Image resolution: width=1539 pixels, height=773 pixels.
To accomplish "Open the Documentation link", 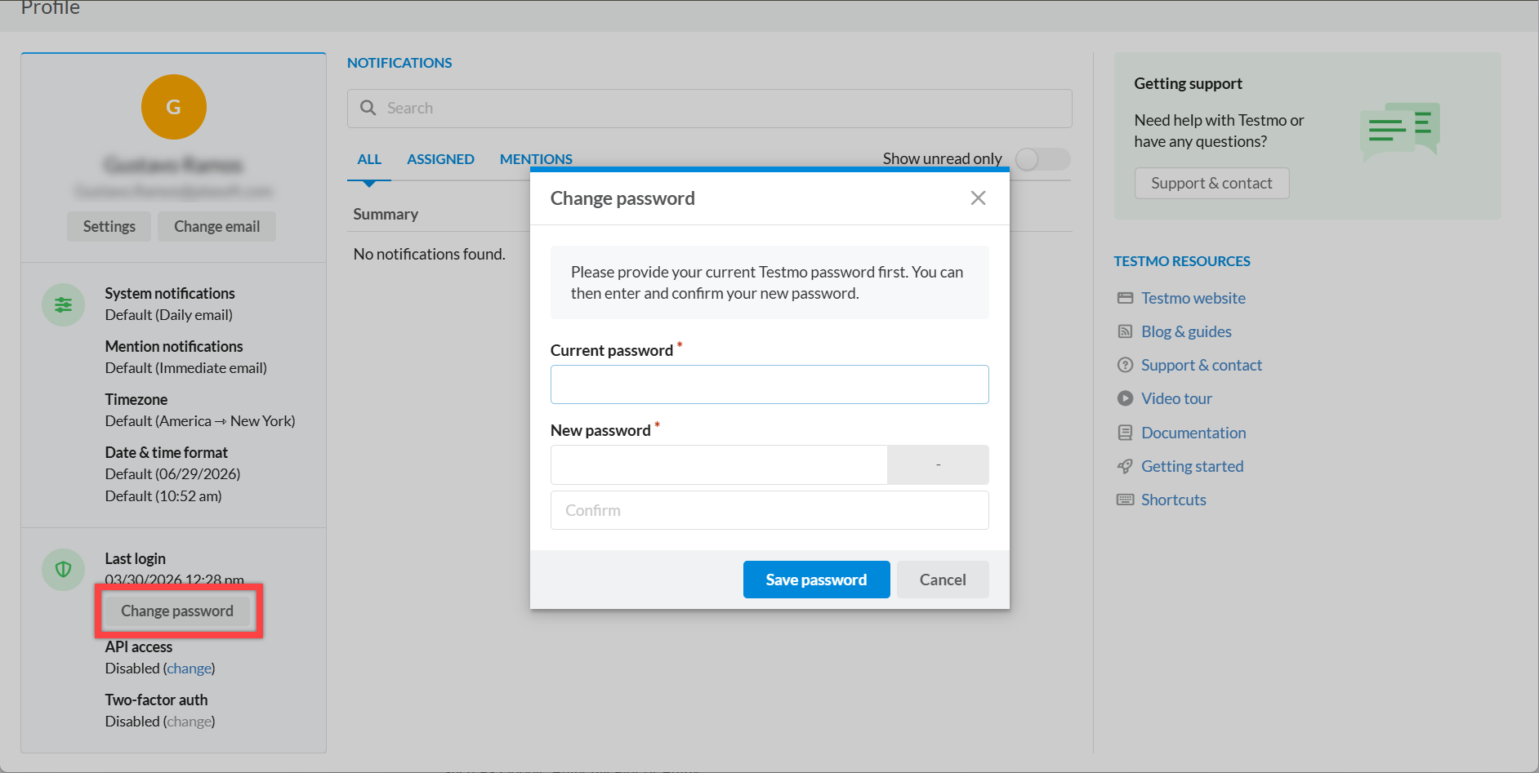I will point(1193,433).
